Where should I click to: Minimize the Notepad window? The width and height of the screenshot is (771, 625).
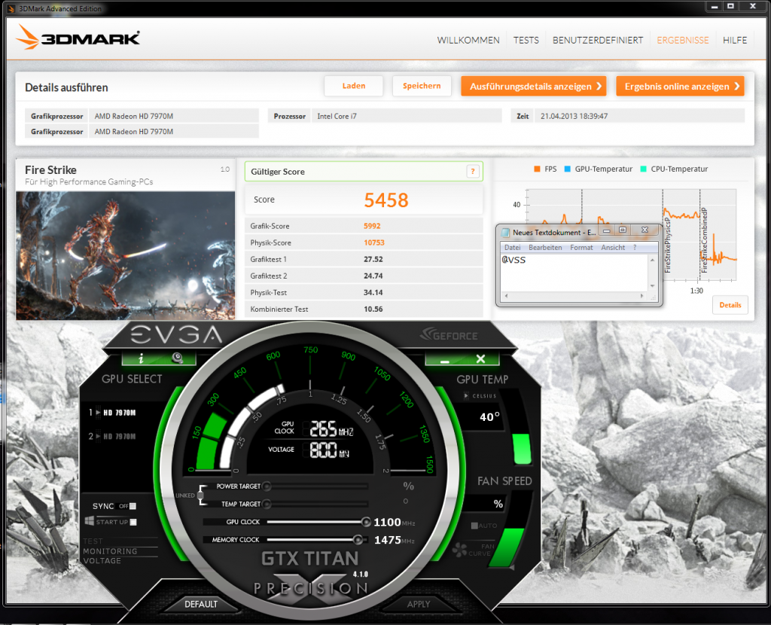[x=607, y=230]
